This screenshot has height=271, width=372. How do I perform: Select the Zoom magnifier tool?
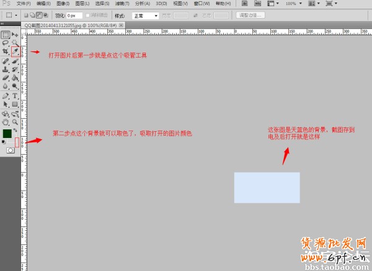point(15,122)
